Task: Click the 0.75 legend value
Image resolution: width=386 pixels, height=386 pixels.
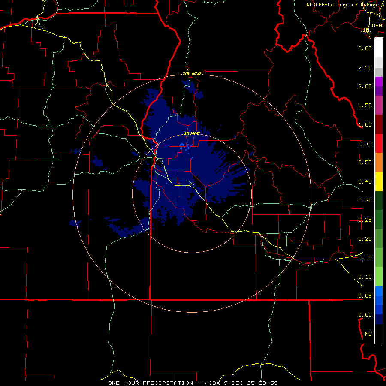Action: pyautogui.click(x=365, y=144)
